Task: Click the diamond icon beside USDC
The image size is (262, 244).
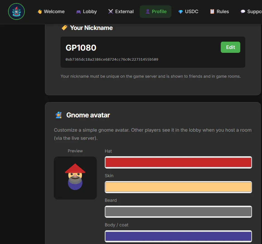Action: [x=180, y=12]
